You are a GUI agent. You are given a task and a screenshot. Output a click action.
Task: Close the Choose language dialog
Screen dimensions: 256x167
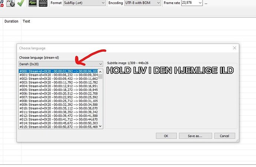(x=234, y=48)
